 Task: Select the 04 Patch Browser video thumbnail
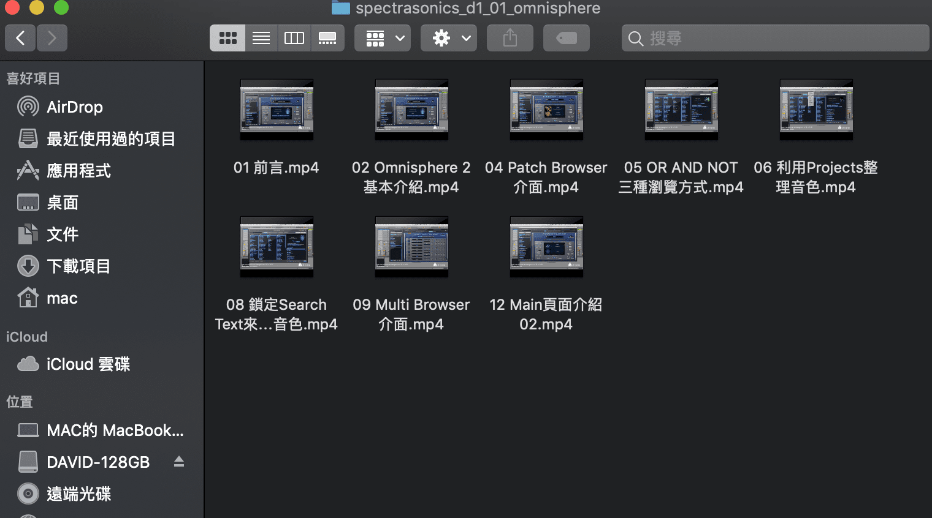click(x=546, y=110)
